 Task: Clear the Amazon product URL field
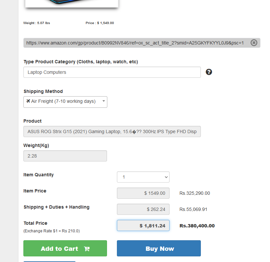click(254, 43)
